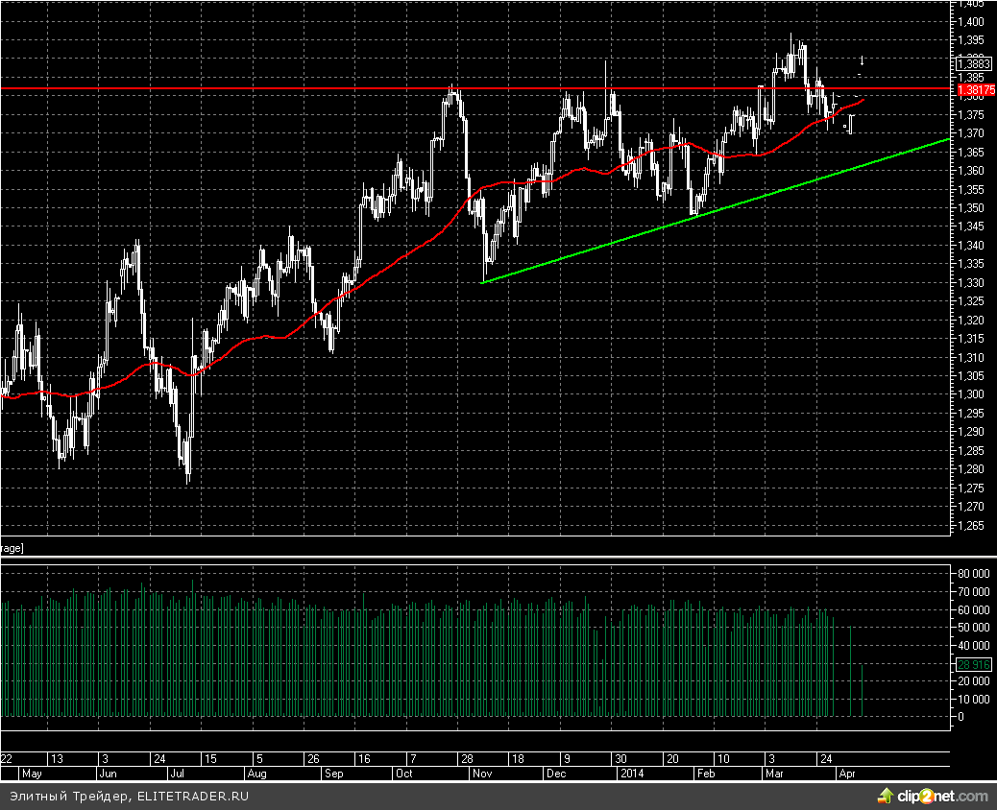Click the Sep month label

333,772
